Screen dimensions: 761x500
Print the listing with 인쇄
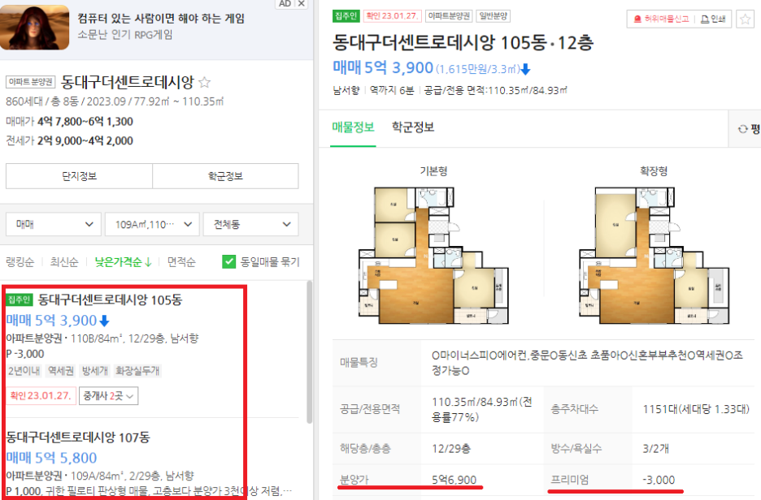click(713, 19)
